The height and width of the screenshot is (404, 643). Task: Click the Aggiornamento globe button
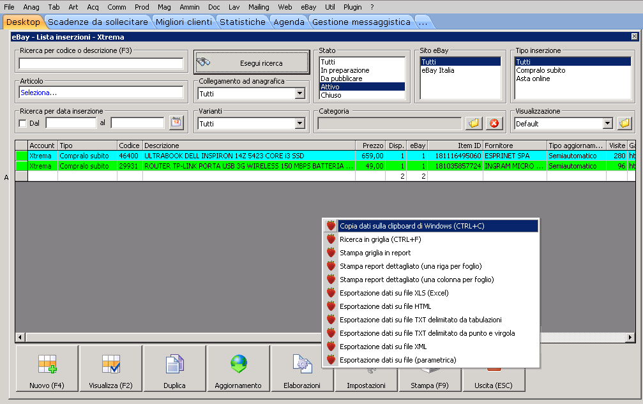tap(238, 369)
